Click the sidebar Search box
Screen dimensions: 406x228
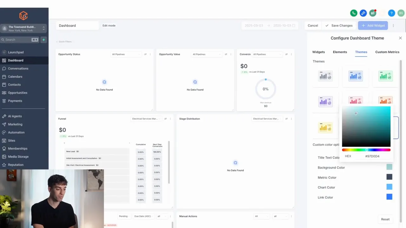coord(19,40)
